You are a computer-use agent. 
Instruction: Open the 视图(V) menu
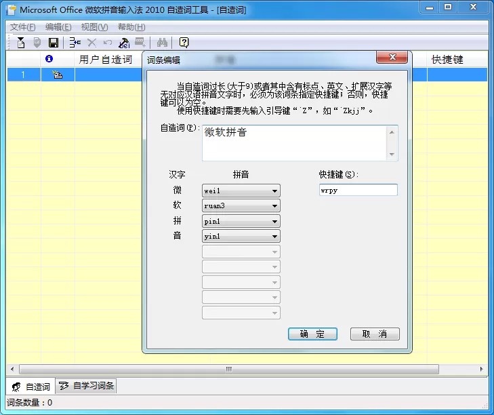tap(94, 27)
